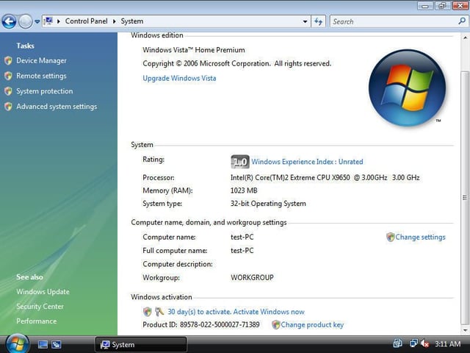The width and height of the screenshot is (470, 353).
Task: Click Change product key link
Action: point(312,325)
